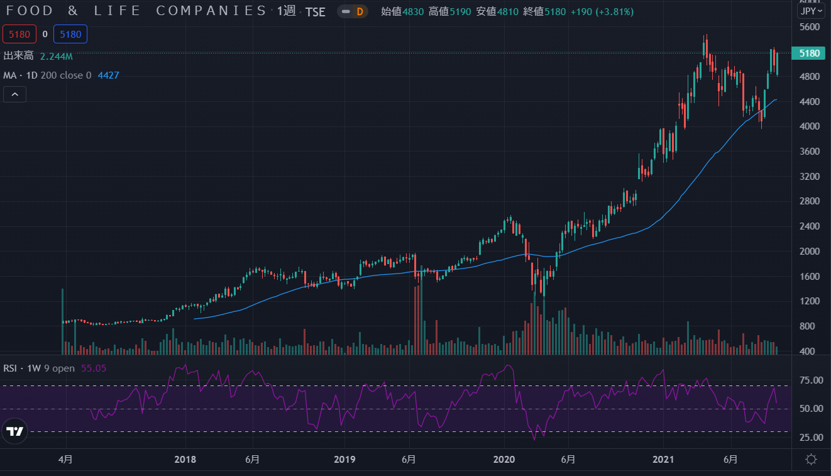Screen dimensions: 831x476
Task: Click the orange D delayed-data badge
Action: click(x=360, y=11)
